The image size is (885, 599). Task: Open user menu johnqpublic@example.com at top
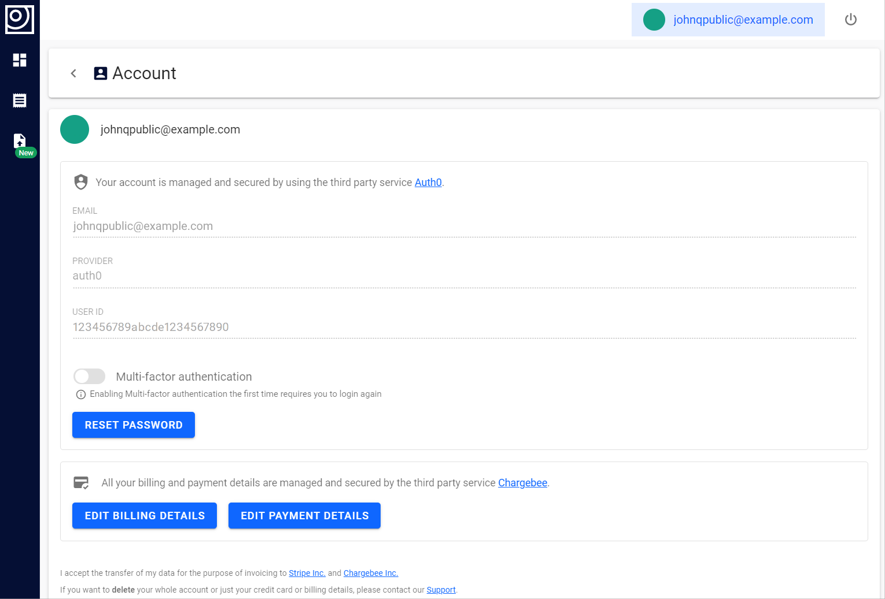point(743,20)
